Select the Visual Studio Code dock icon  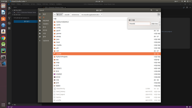3,63
